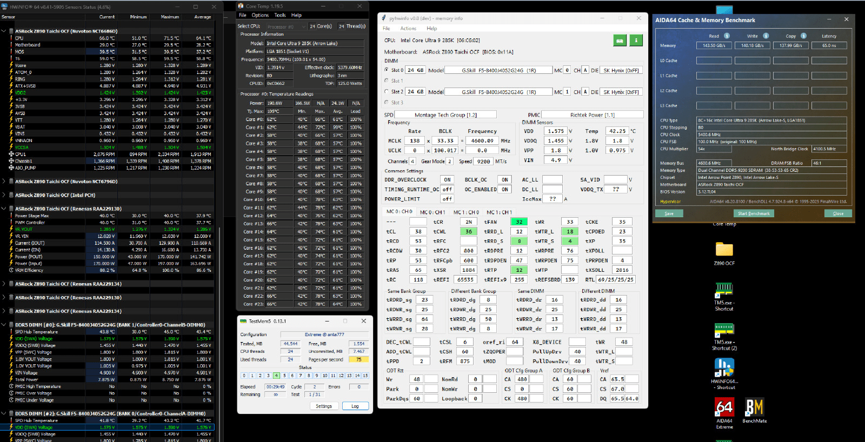Image resolution: width=865 pixels, height=442 pixels.
Task: Click the SPD Hub Temperature icon for DIMM #0
Action: tap(11, 332)
